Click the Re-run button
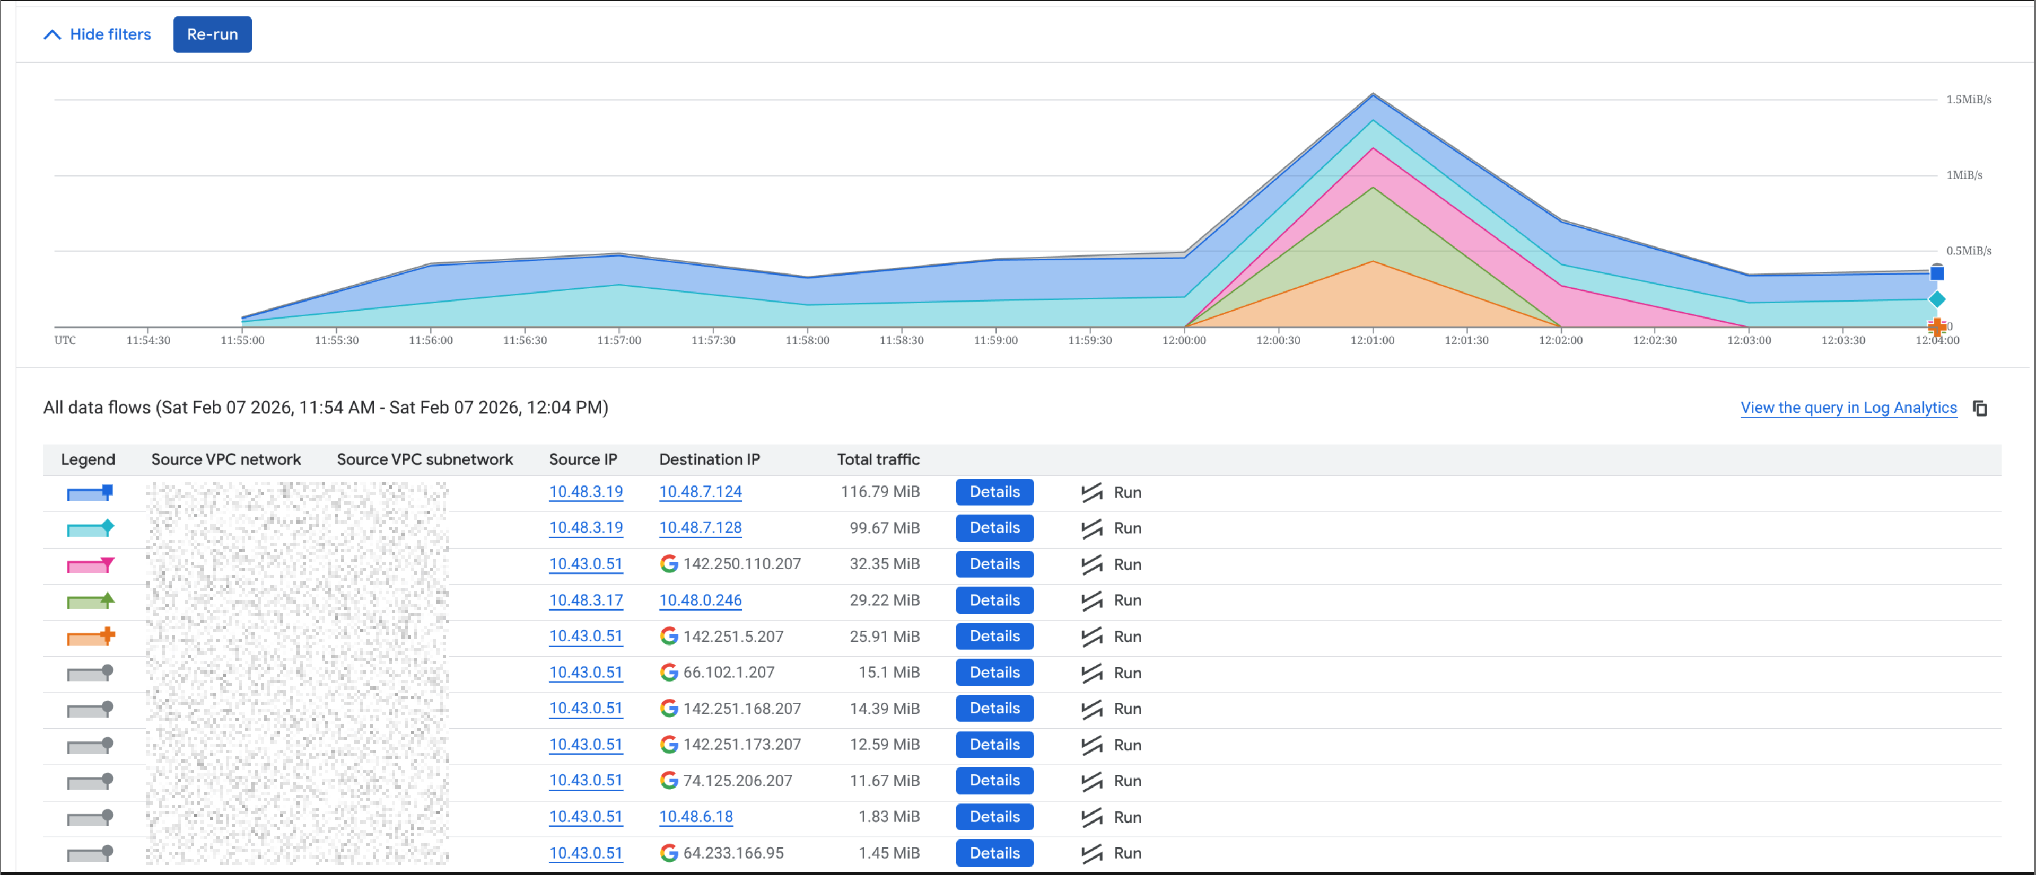Viewport: 2036px width, 875px height. pos(212,34)
